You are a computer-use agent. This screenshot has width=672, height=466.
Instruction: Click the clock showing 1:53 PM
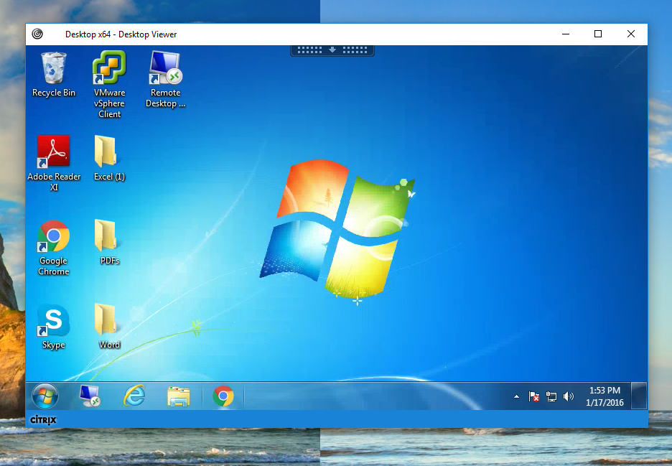click(x=604, y=396)
